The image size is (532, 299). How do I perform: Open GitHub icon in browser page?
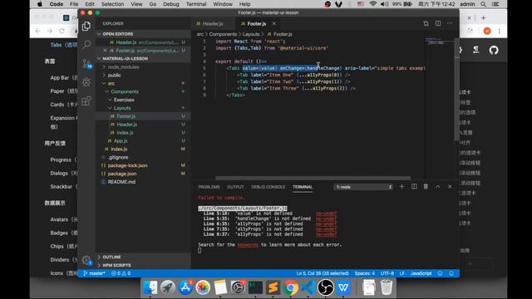pos(494,50)
